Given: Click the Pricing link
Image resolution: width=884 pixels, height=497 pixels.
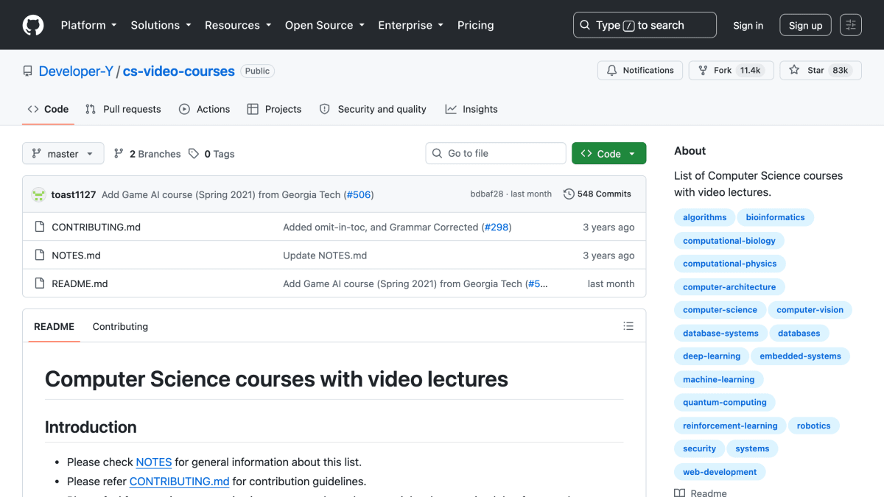Looking at the screenshot, I should (x=476, y=25).
